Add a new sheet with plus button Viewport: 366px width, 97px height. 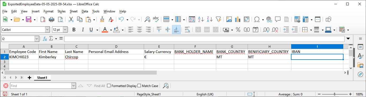coord(29,77)
